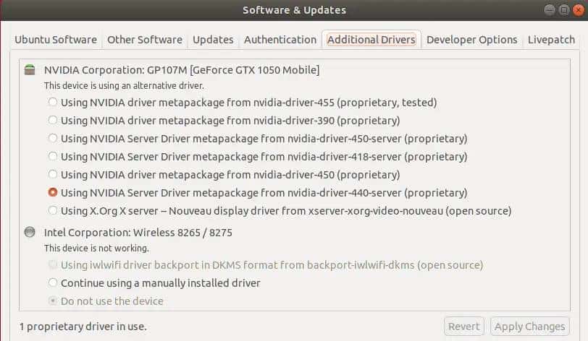This screenshot has height=341, width=588.
Task: Select the nvidia-driver-440-server radio button
Action: pyautogui.click(x=53, y=193)
